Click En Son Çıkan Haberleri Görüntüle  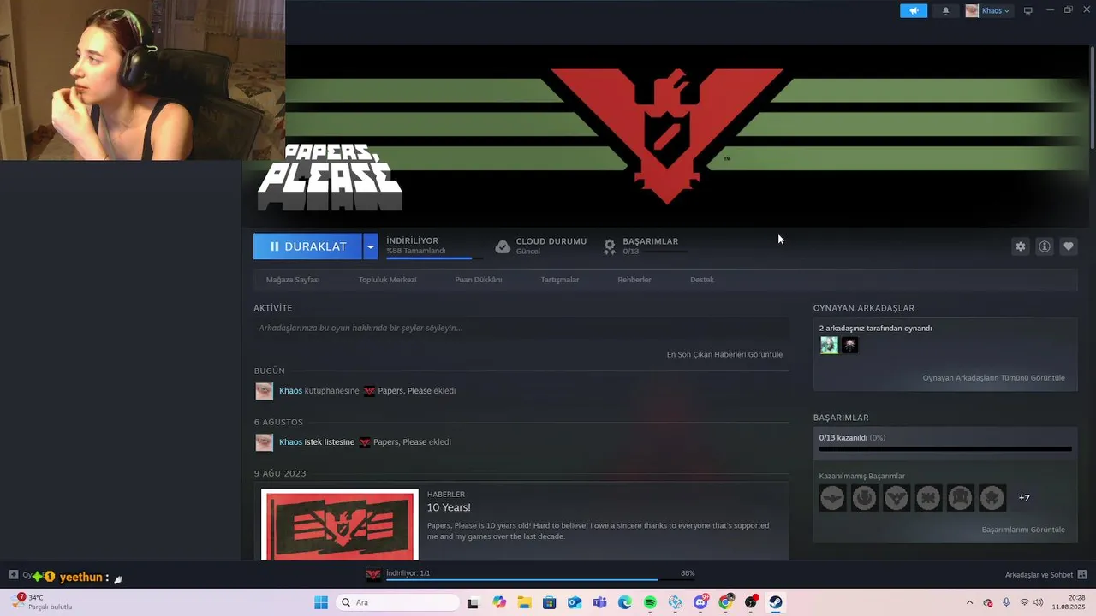(724, 354)
